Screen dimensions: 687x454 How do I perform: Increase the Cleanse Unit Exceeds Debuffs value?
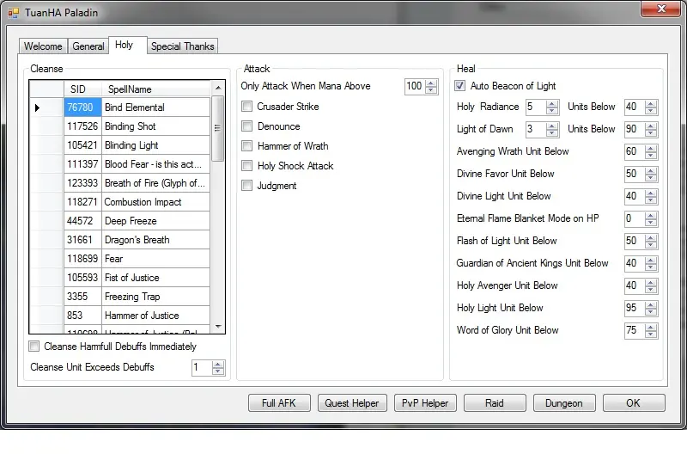(x=218, y=364)
